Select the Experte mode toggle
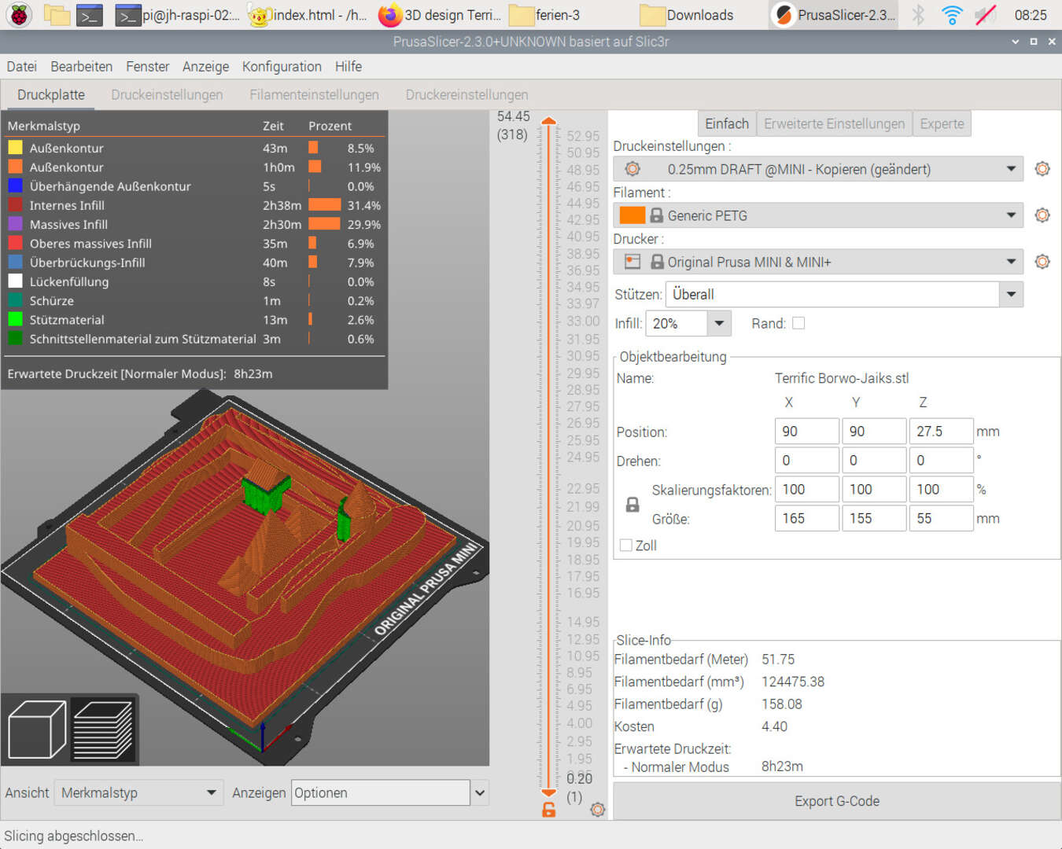1062x849 pixels. (x=942, y=123)
